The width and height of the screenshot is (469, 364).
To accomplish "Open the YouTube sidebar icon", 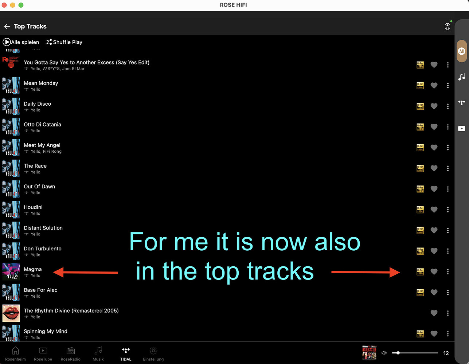I will pyautogui.click(x=462, y=129).
